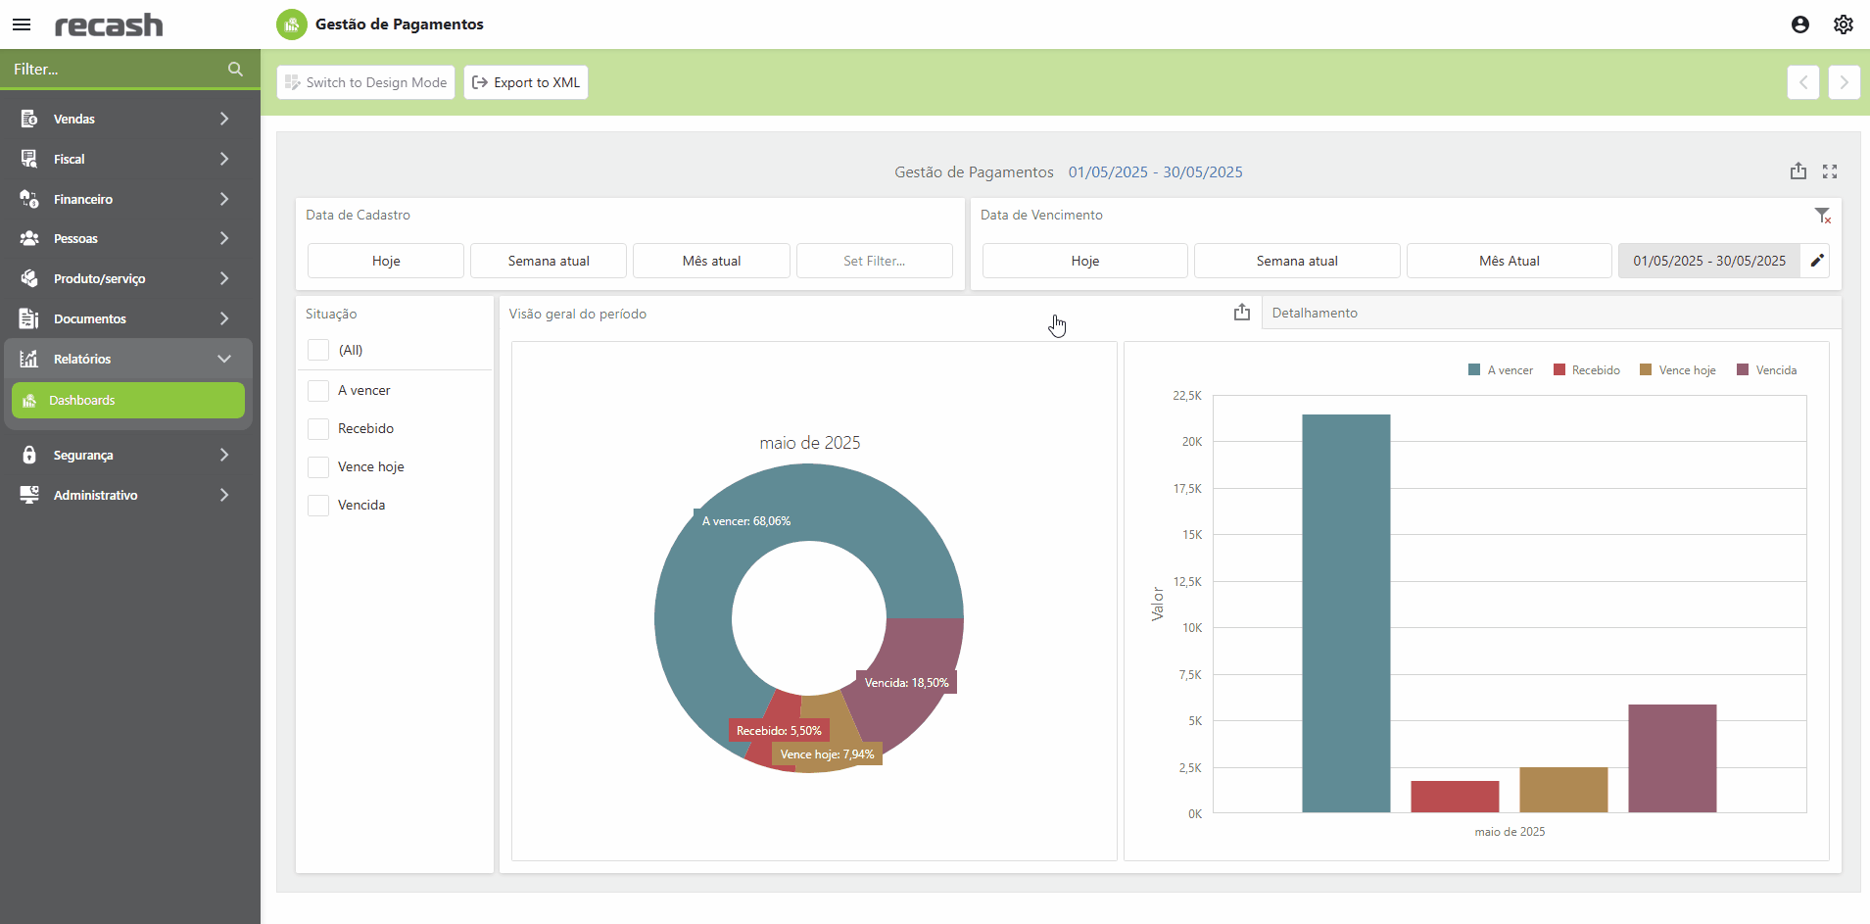The image size is (1870, 924).
Task: Open the hamburger menu icon
Action: tap(22, 24)
